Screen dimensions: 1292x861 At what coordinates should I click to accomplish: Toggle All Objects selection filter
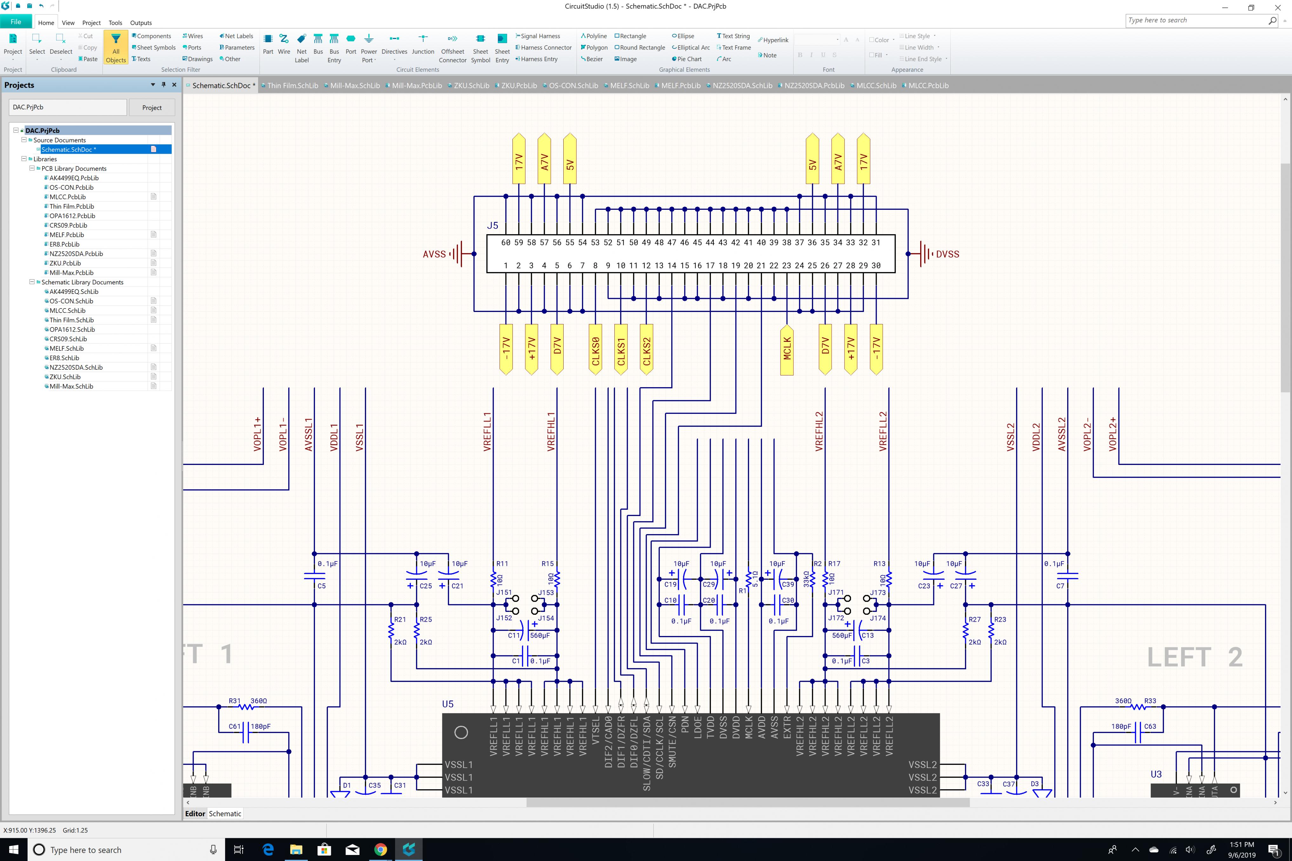point(116,48)
